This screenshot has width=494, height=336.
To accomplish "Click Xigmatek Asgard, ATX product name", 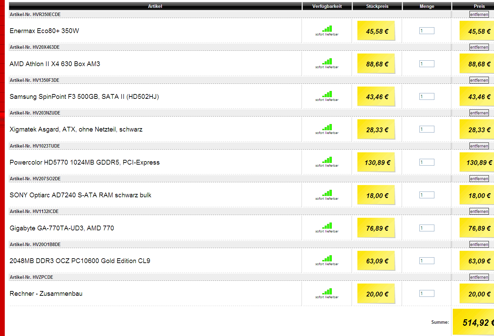I will coord(76,129).
